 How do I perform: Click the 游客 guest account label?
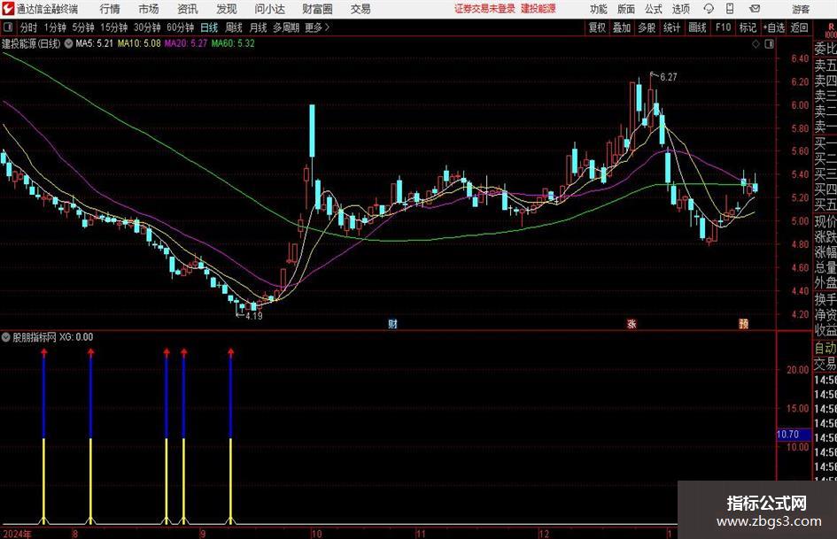coord(800,9)
